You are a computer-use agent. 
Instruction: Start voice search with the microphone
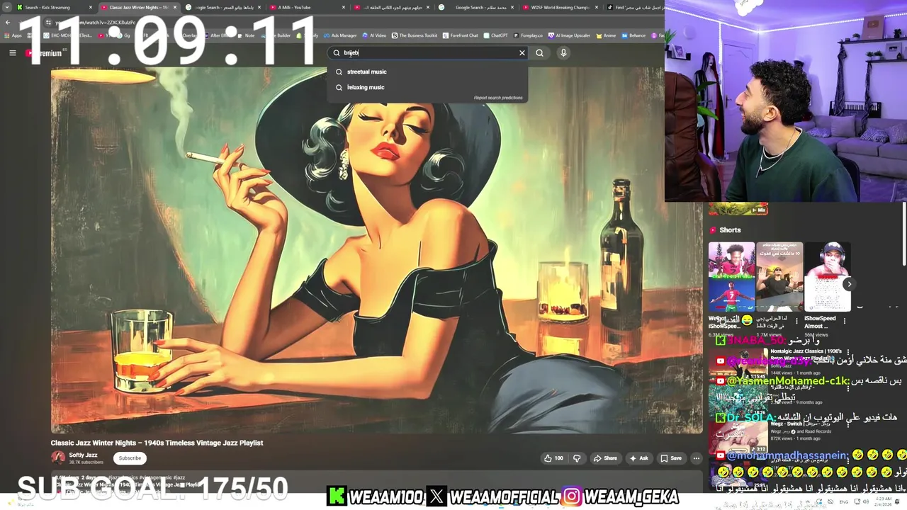tap(563, 52)
